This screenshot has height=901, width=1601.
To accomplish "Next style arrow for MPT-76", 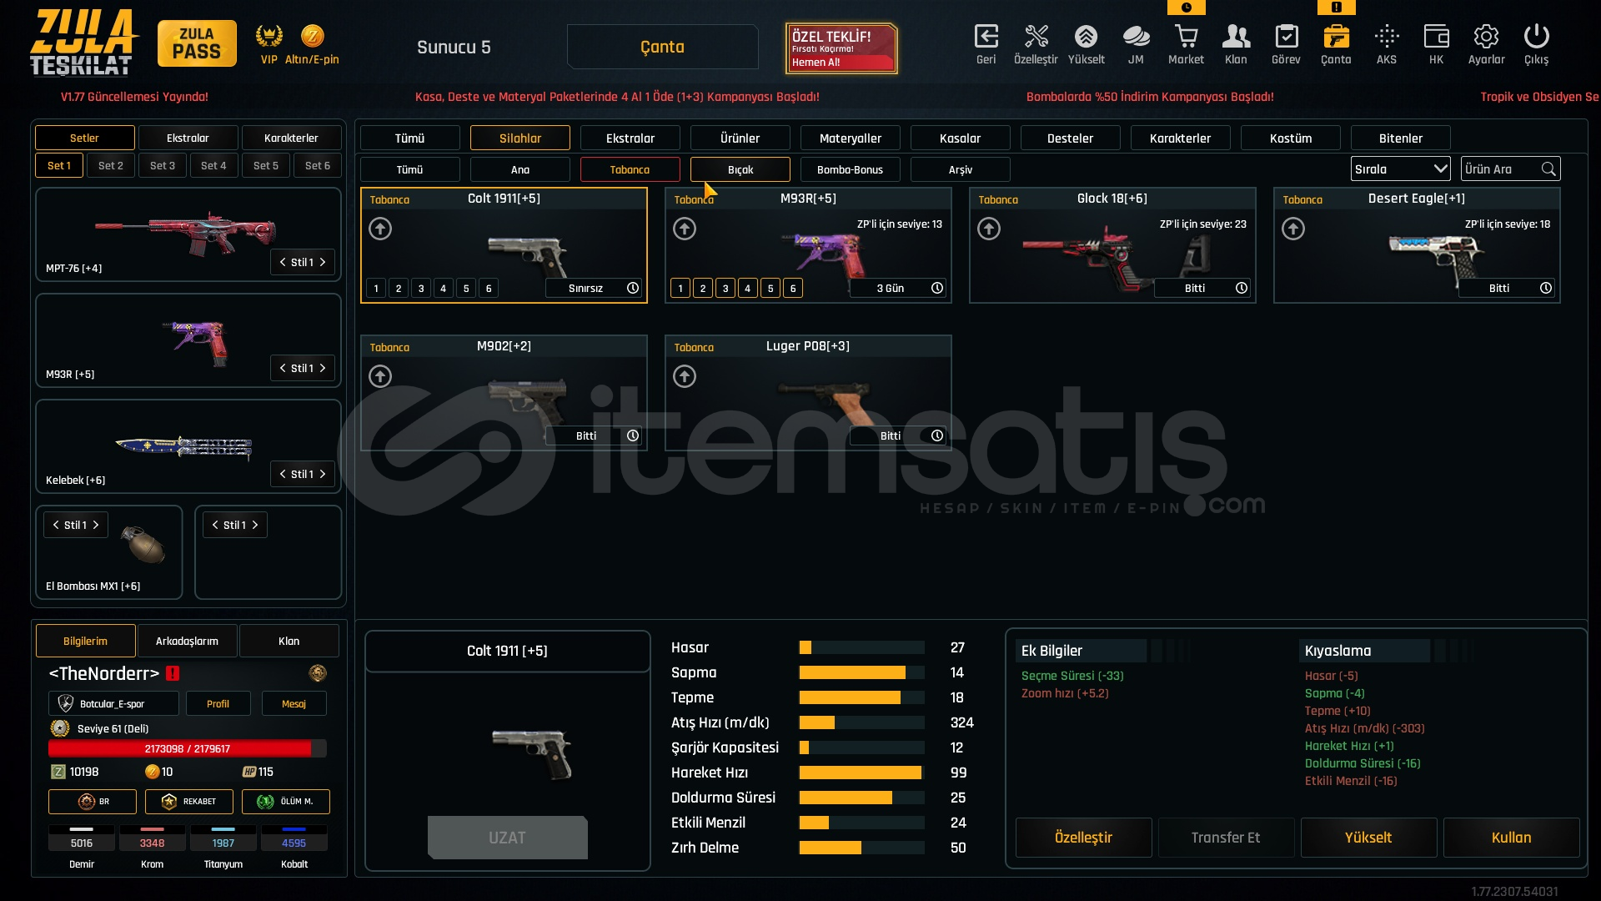I will point(323,262).
